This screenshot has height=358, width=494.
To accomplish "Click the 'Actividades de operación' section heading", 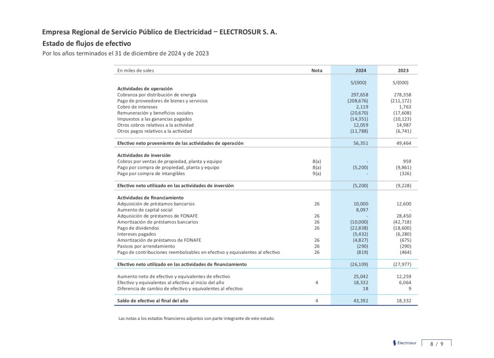I will 145,89.
